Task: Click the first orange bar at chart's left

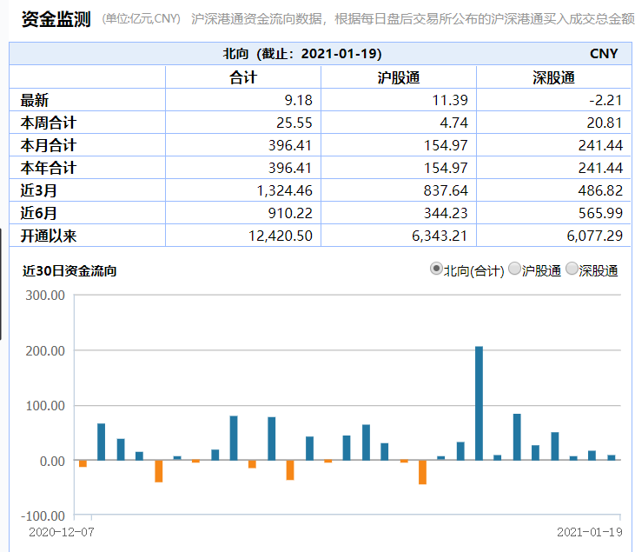Action: coord(83,463)
